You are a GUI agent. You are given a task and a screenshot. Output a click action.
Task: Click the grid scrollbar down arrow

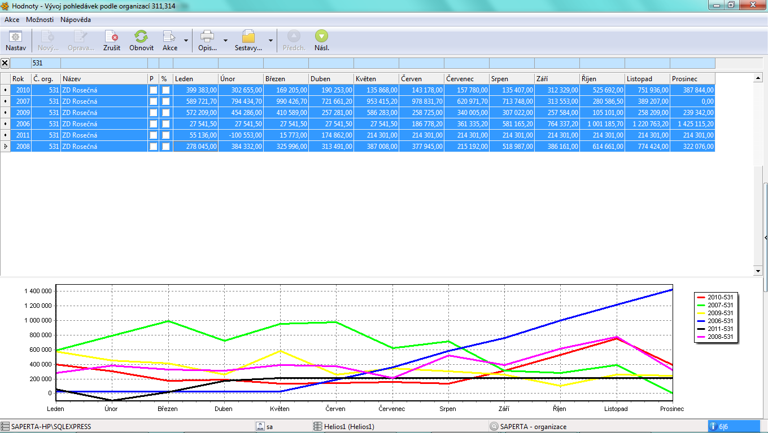[758, 271]
